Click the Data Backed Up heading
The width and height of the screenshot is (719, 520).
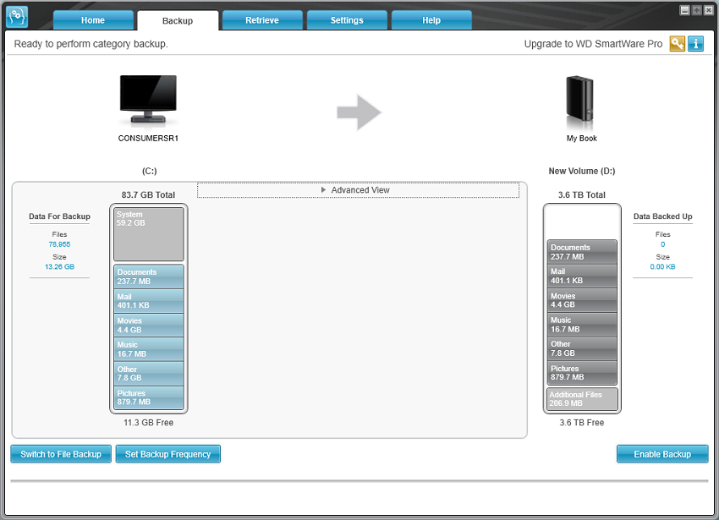tap(662, 216)
